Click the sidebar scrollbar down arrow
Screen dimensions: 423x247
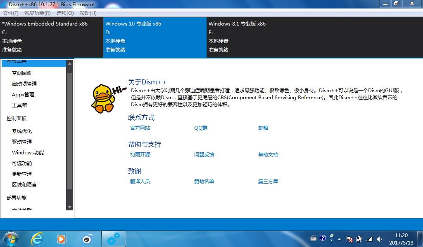point(69,207)
